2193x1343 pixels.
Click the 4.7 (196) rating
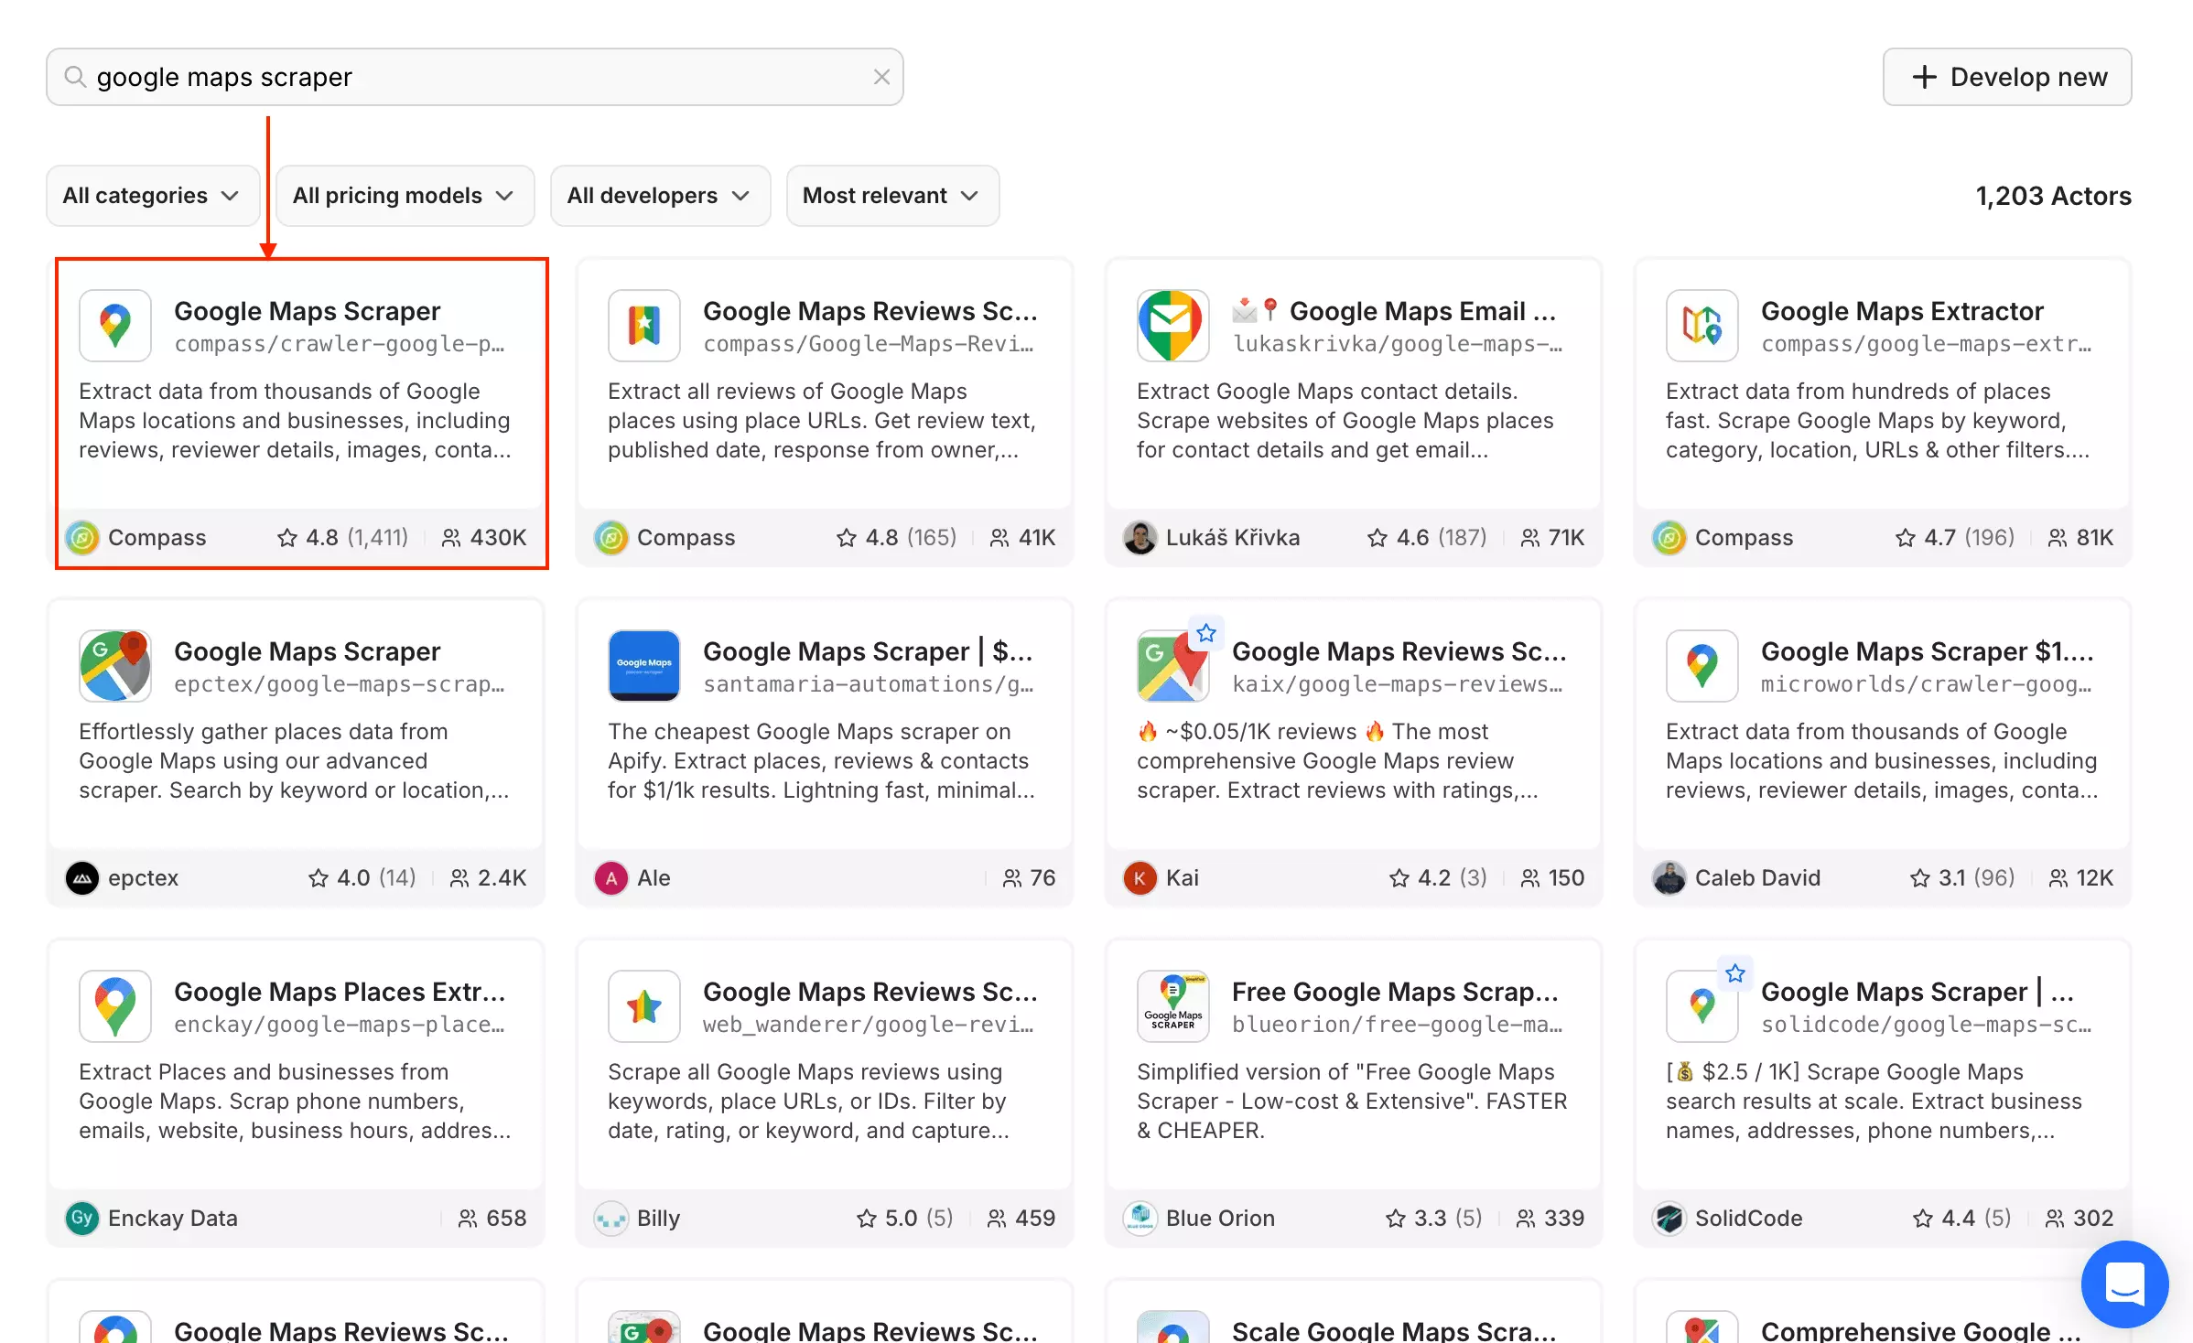click(x=1955, y=538)
